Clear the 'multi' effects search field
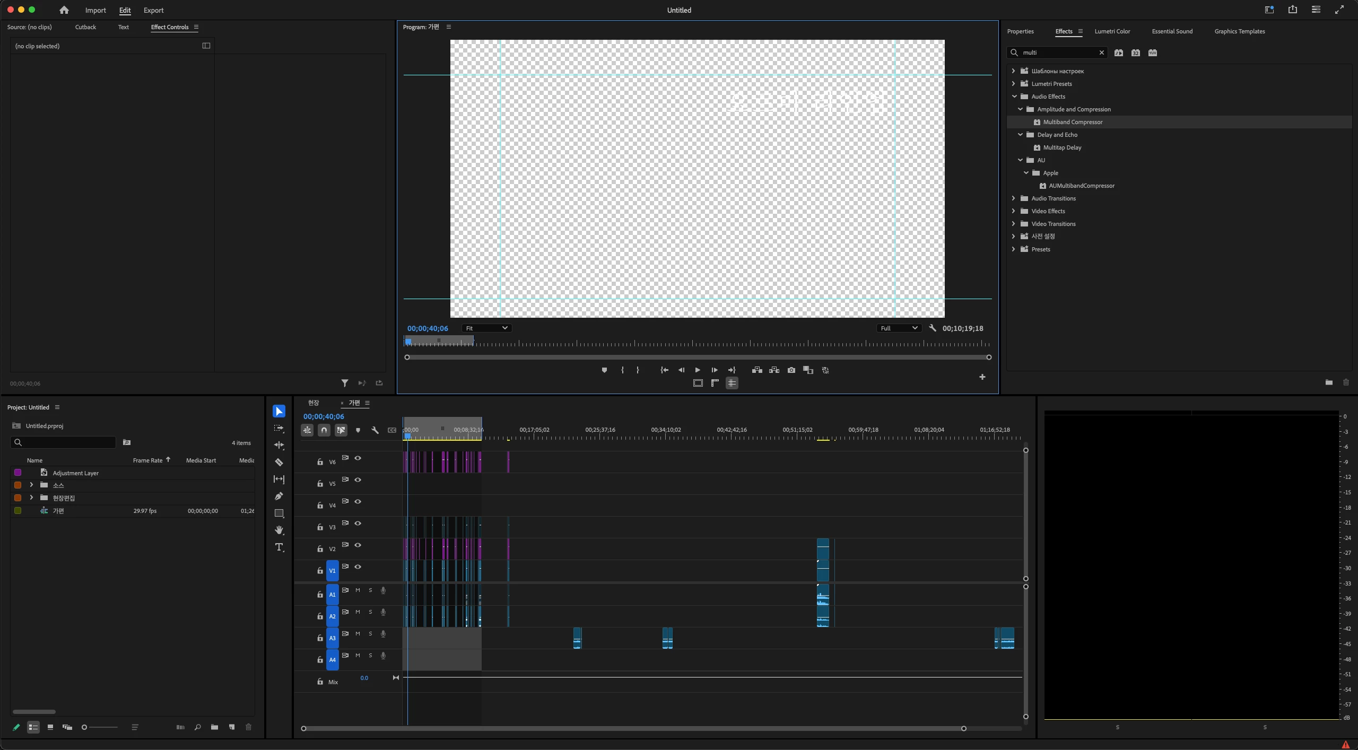1358x750 pixels. tap(1101, 53)
